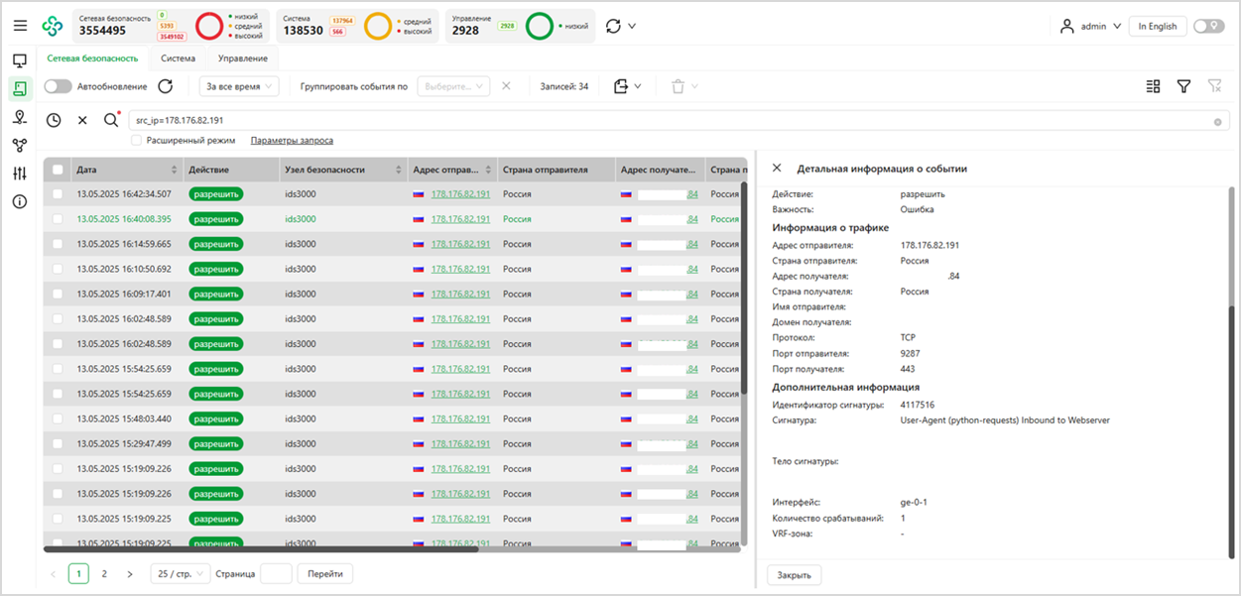Viewport: 1241px width, 596px height.
Task: Click the monitor icon in the sidebar
Action: coord(20,60)
